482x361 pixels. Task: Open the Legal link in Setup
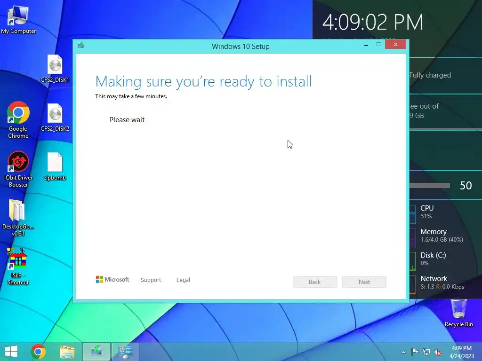[183, 280]
